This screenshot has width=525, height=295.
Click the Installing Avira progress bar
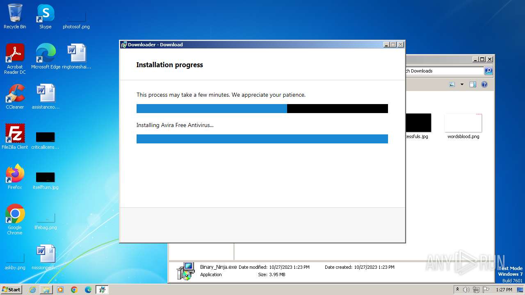click(262, 139)
